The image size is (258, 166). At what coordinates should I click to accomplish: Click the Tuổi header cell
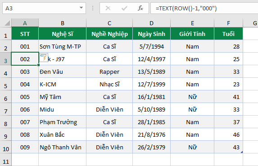[x=228, y=34]
